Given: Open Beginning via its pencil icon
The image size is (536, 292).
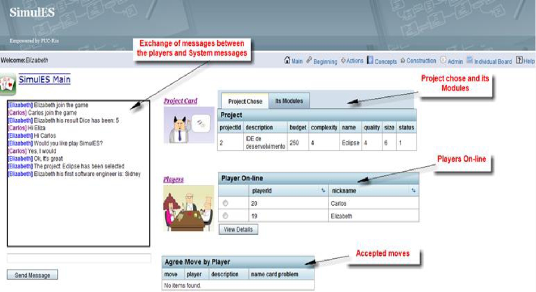Looking at the screenshot, I should pyautogui.click(x=309, y=61).
